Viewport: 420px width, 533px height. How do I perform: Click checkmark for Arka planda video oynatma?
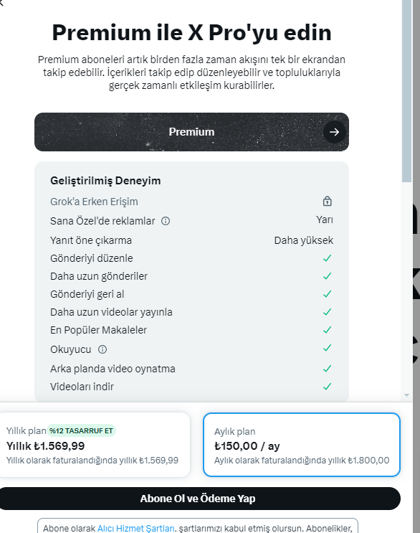[x=327, y=369]
